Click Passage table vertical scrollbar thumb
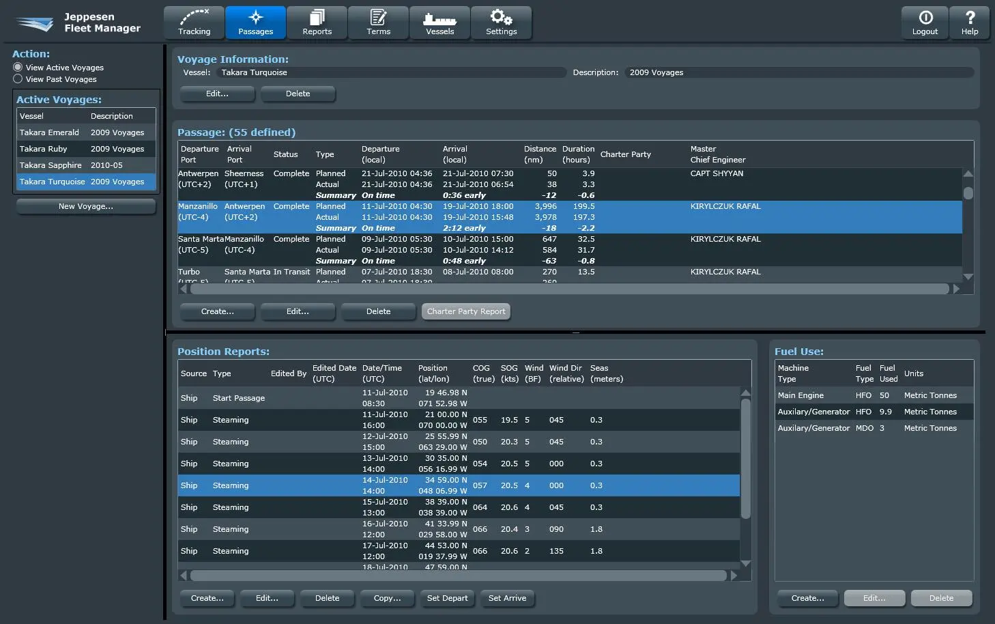This screenshot has width=995, height=624. click(x=968, y=193)
